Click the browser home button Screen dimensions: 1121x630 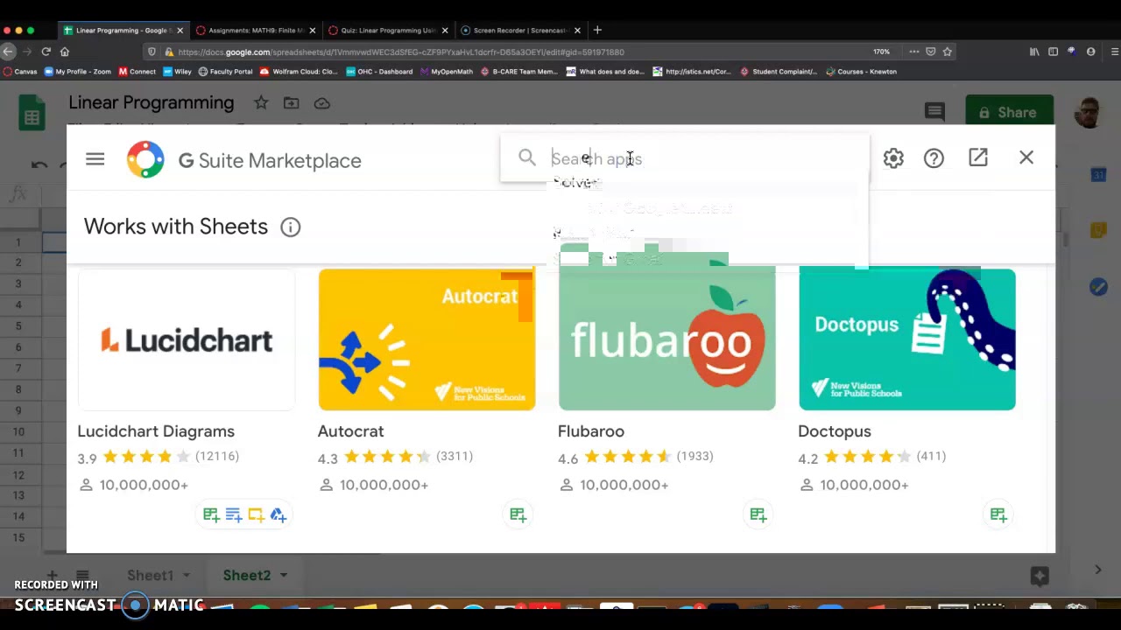65,52
